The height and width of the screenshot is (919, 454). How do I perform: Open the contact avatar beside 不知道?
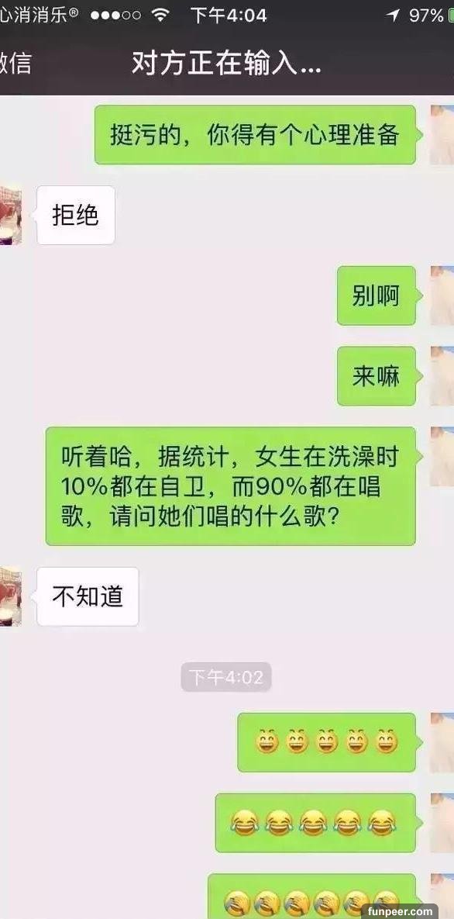pyautogui.click(x=11, y=596)
